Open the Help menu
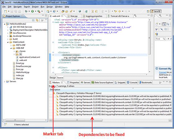The image size is (174, 140). pos(67,7)
